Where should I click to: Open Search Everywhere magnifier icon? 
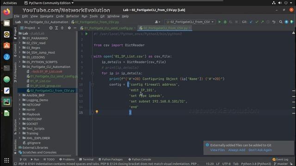[281, 22]
